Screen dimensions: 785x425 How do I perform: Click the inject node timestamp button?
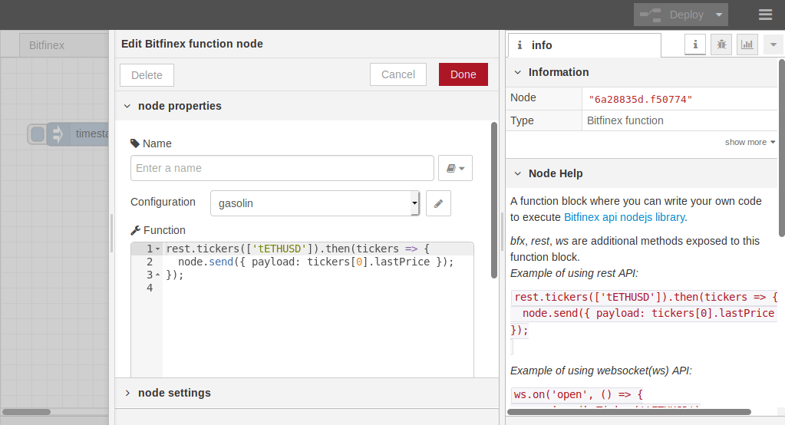click(38, 134)
